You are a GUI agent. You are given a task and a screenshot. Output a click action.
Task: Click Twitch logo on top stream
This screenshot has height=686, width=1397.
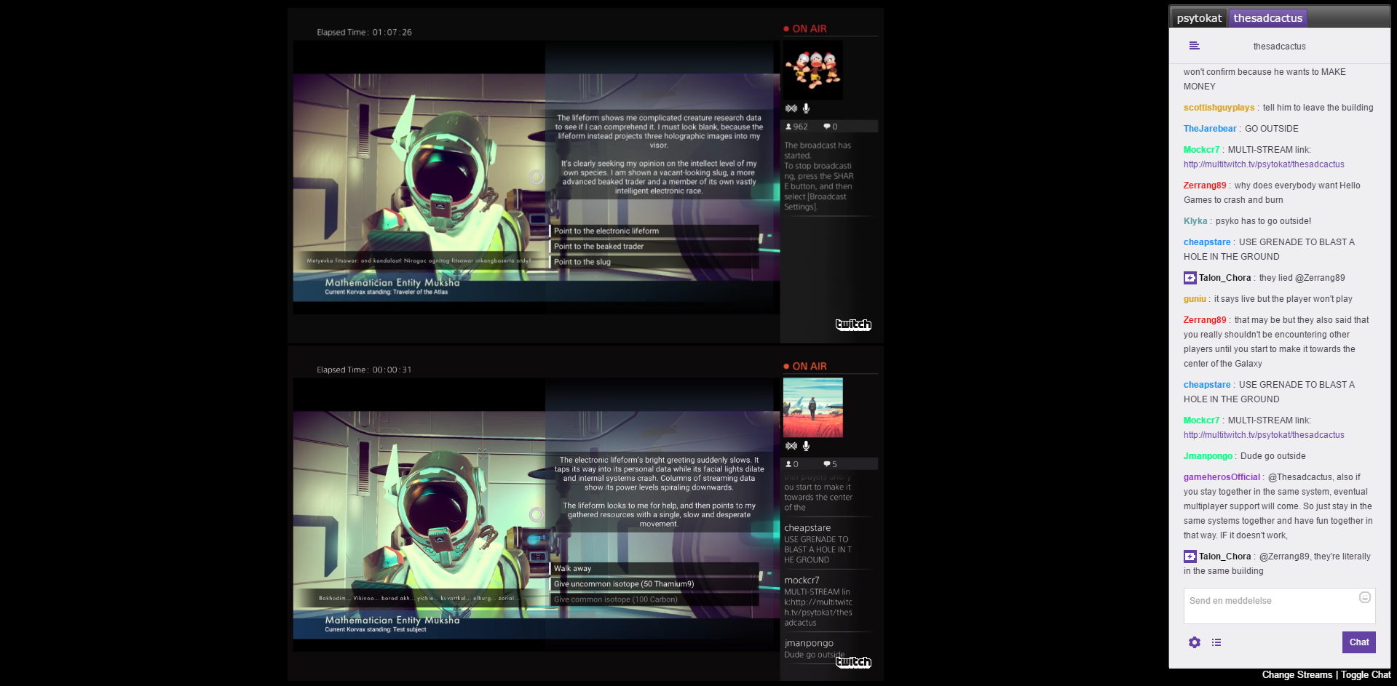click(x=853, y=324)
